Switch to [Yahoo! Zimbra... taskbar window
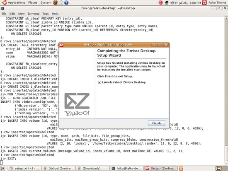Viewport: 228px width, 171px height. [x=59, y=169]
